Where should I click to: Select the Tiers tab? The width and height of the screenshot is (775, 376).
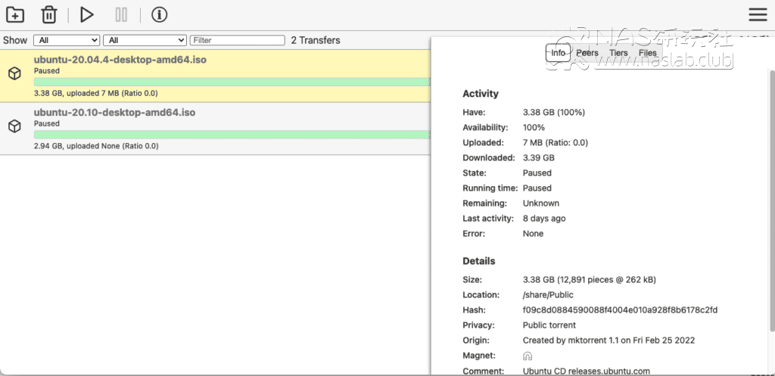click(618, 53)
